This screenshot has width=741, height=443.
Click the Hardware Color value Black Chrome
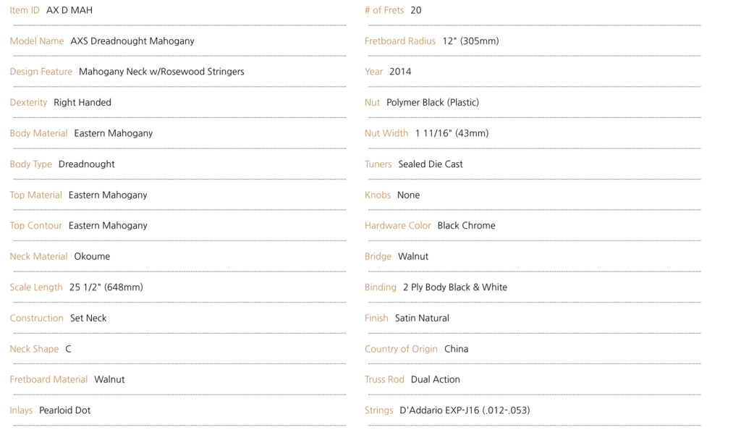click(x=466, y=226)
